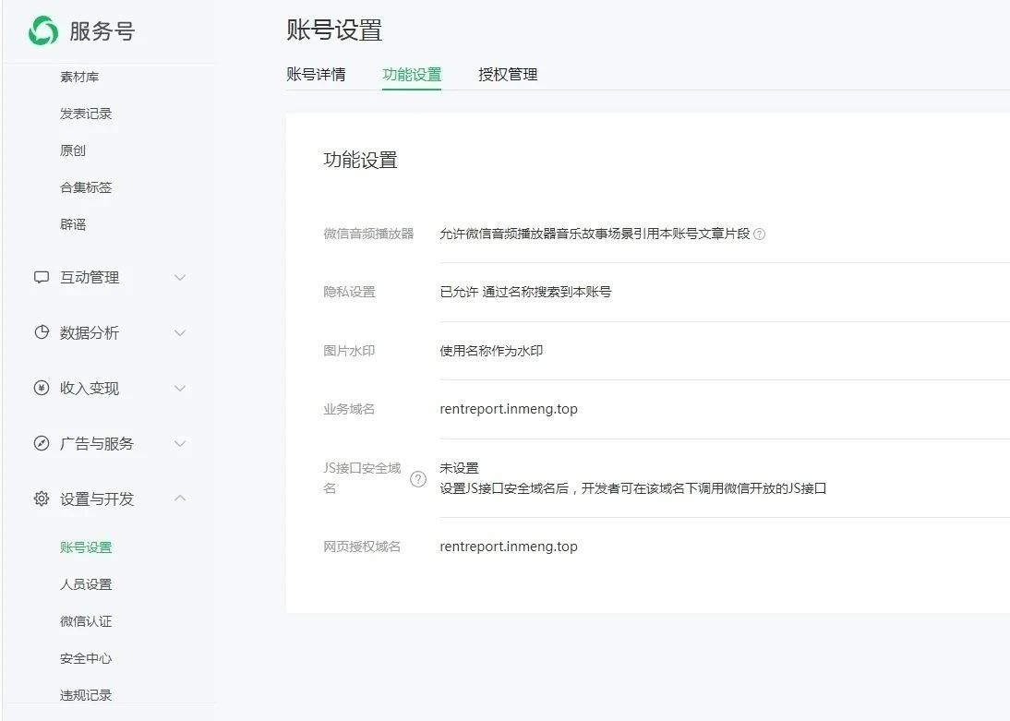Viewport: 1010px width, 721px height.
Task: Expand the 收入变现 chevron
Action: [x=180, y=389]
